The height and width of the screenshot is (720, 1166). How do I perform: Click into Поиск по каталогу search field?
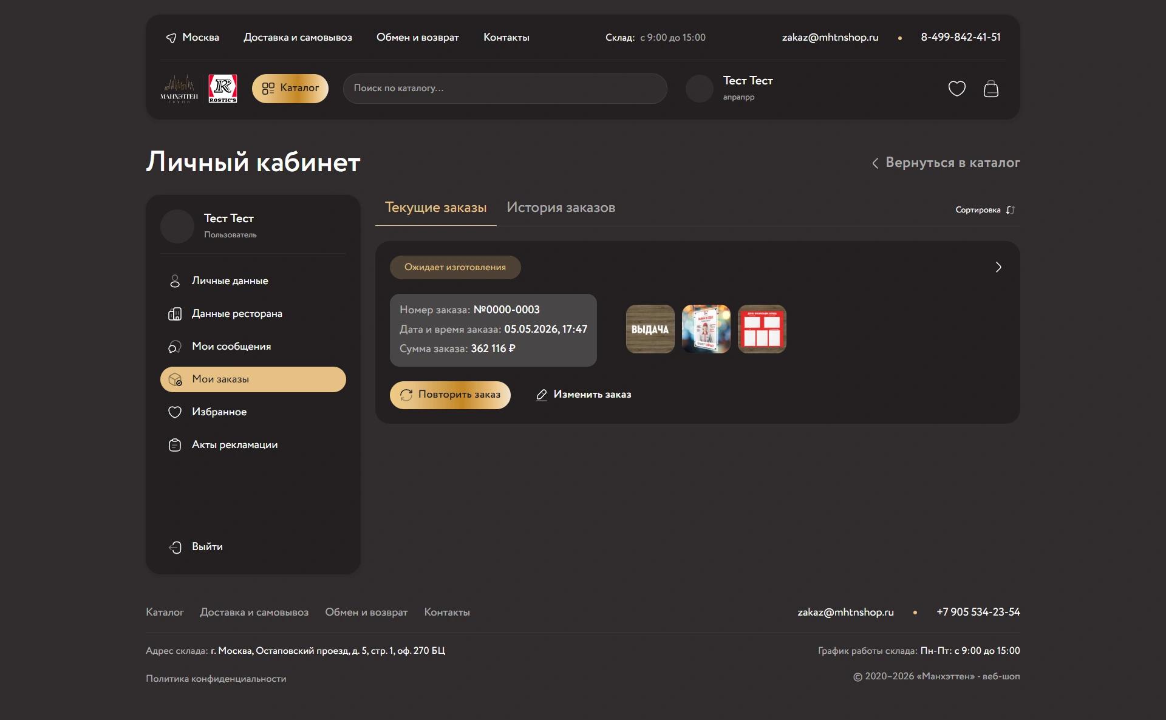point(505,89)
